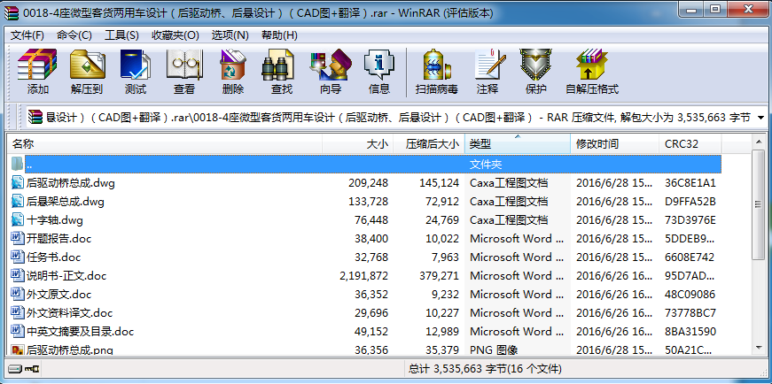Sort by the 名称 column header

click(166, 144)
